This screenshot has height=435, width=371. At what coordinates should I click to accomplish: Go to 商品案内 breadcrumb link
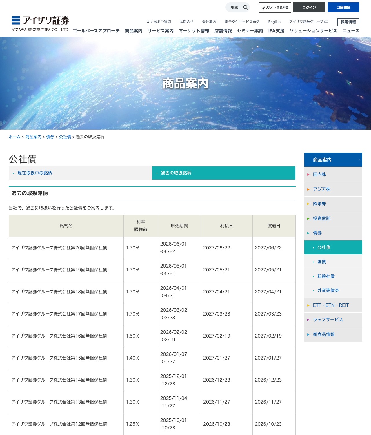pyautogui.click(x=33, y=137)
